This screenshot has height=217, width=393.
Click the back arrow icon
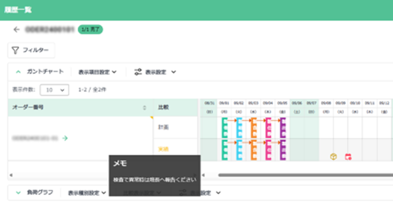(17, 30)
